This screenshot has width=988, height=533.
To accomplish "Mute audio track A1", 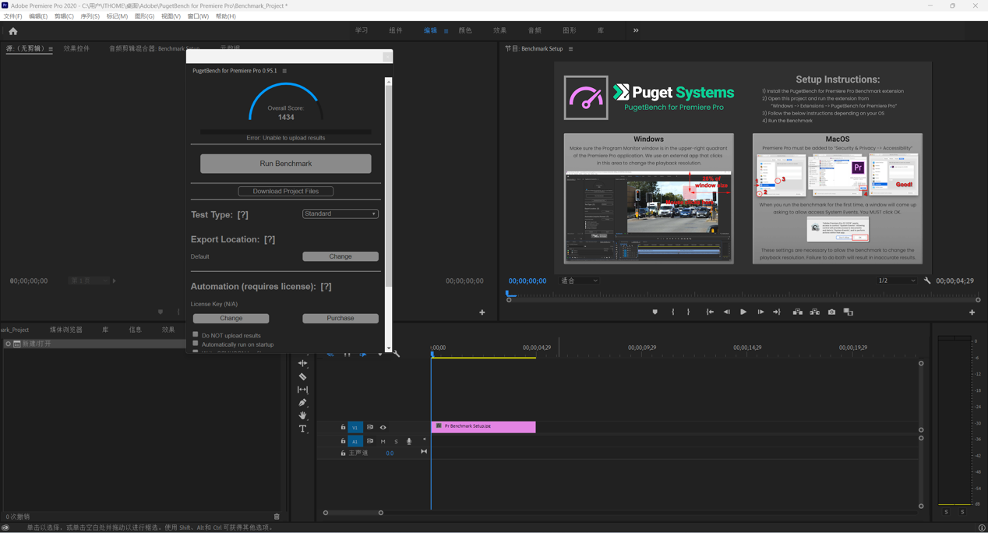I will click(383, 442).
